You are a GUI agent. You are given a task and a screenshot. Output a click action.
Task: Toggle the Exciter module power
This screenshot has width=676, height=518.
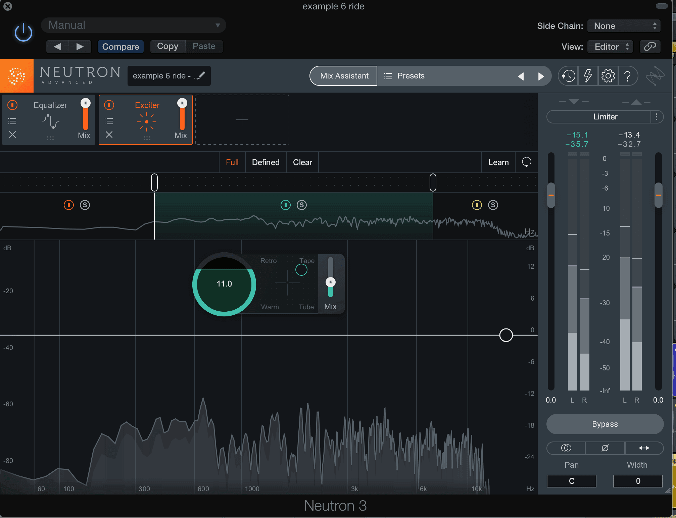click(109, 105)
